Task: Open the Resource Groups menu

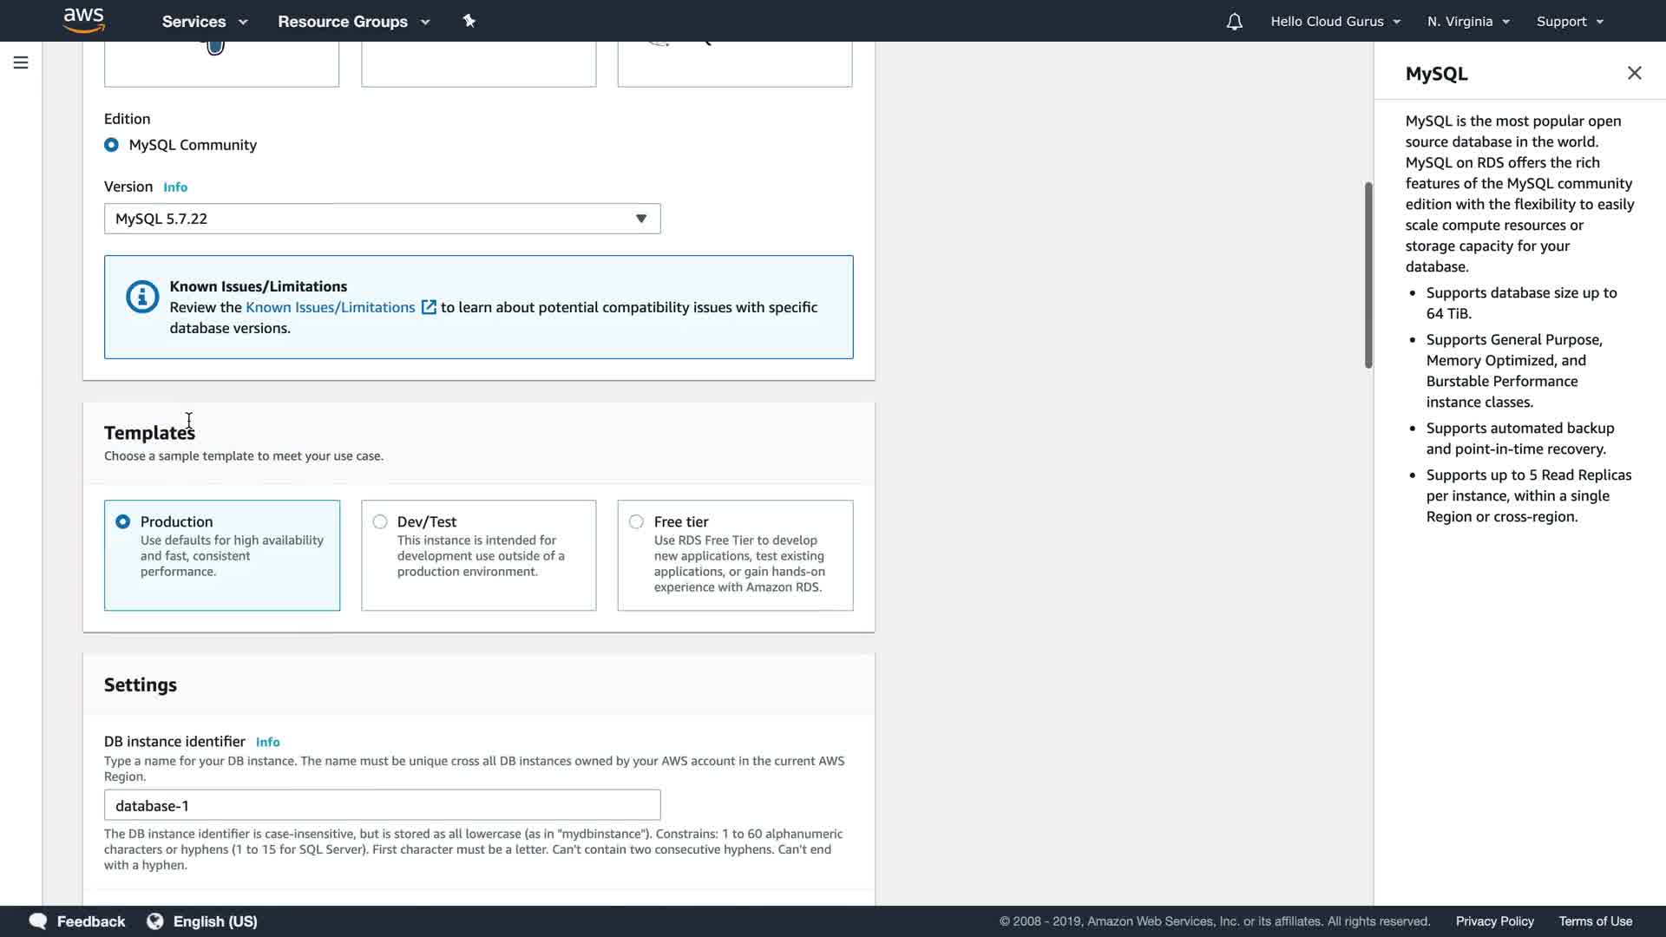Action: (x=353, y=22)
